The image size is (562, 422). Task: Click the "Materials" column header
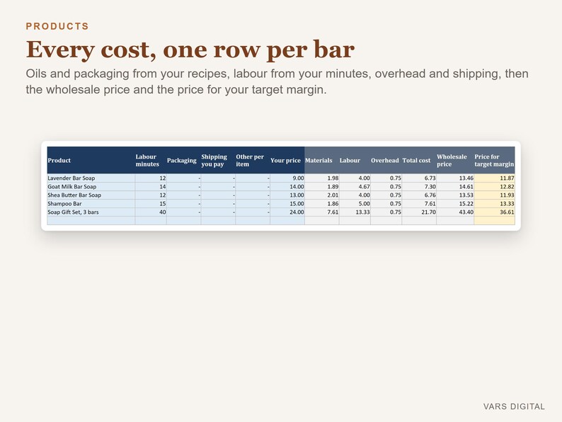(322, 160)
